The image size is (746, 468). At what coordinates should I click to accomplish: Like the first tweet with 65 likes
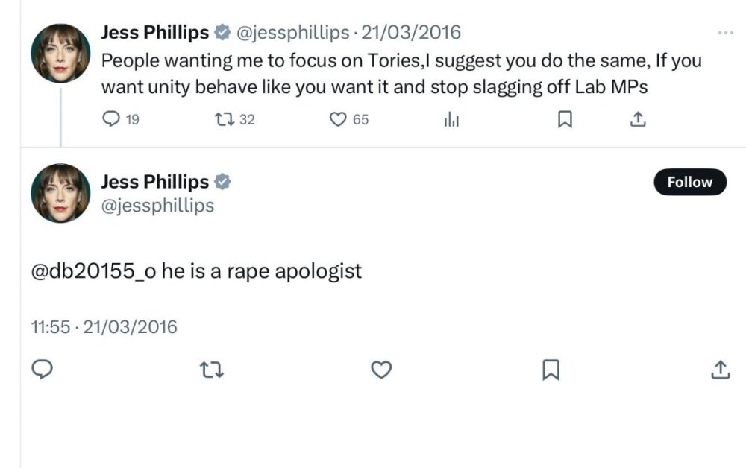(339, 119)
